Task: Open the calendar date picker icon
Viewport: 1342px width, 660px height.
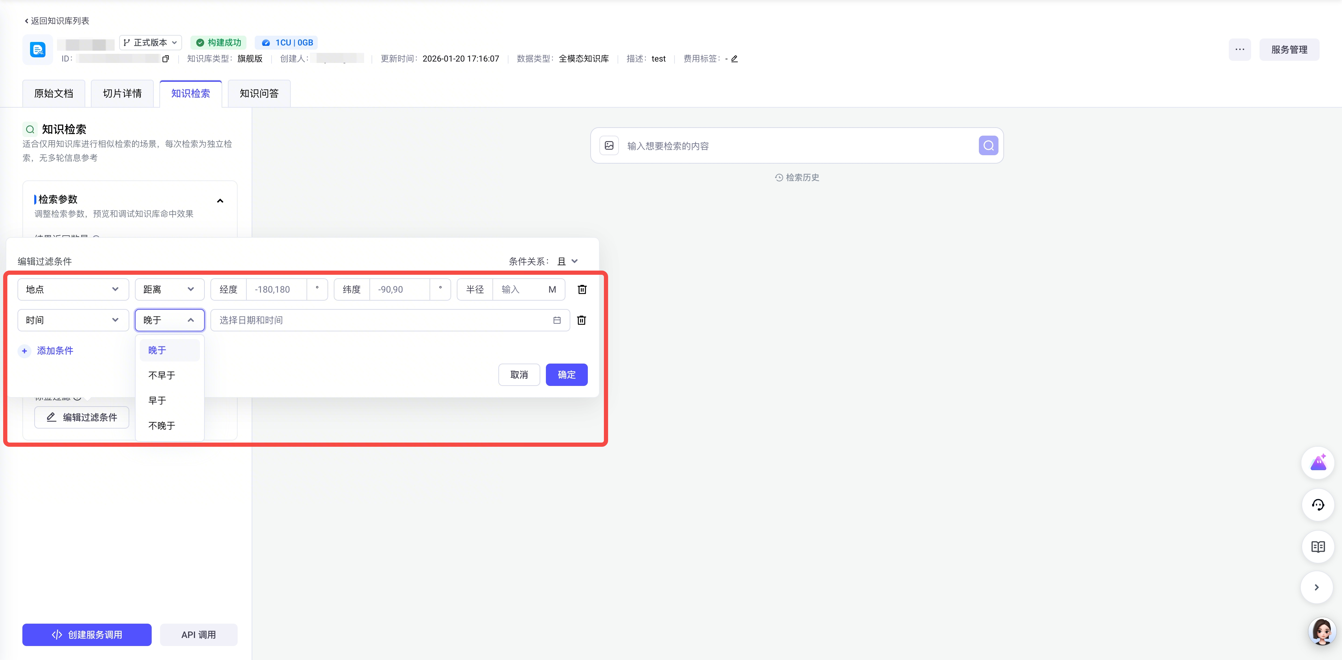Action: coord(557,320)
